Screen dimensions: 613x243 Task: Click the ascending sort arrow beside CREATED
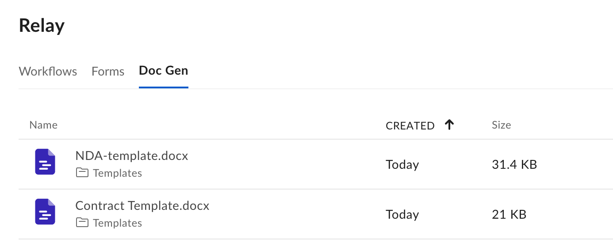click(449, 125)
